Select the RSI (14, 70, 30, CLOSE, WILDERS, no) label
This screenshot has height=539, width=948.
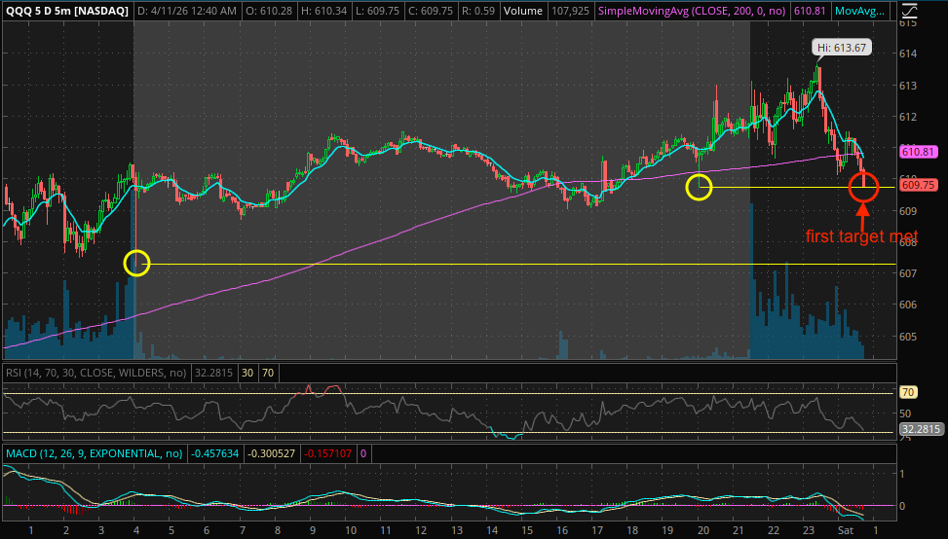click(96, 373)
